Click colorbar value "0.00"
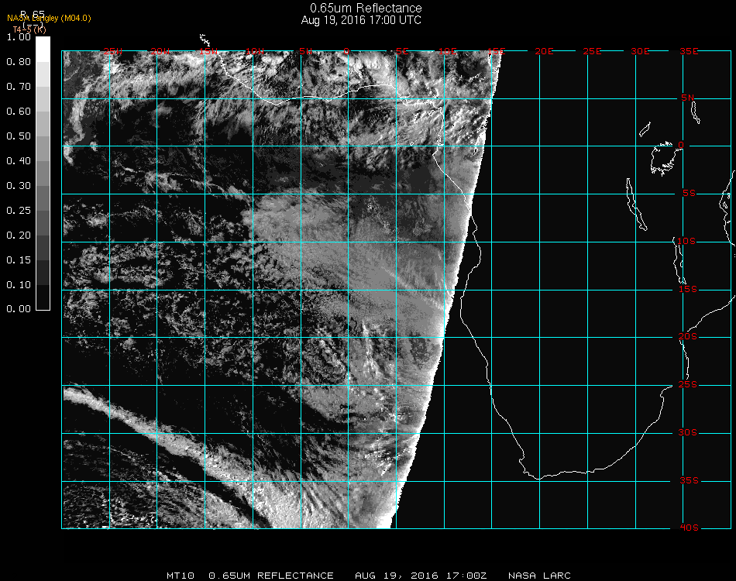The image size is (736, 581). point(19,309)
